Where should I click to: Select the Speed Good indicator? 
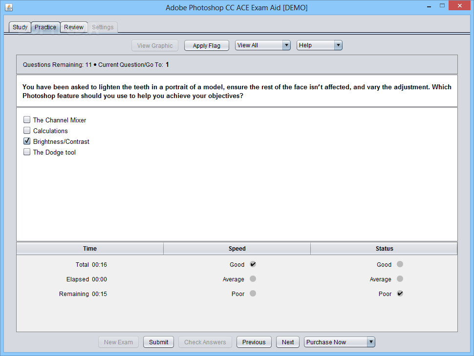tap(253, 264)
